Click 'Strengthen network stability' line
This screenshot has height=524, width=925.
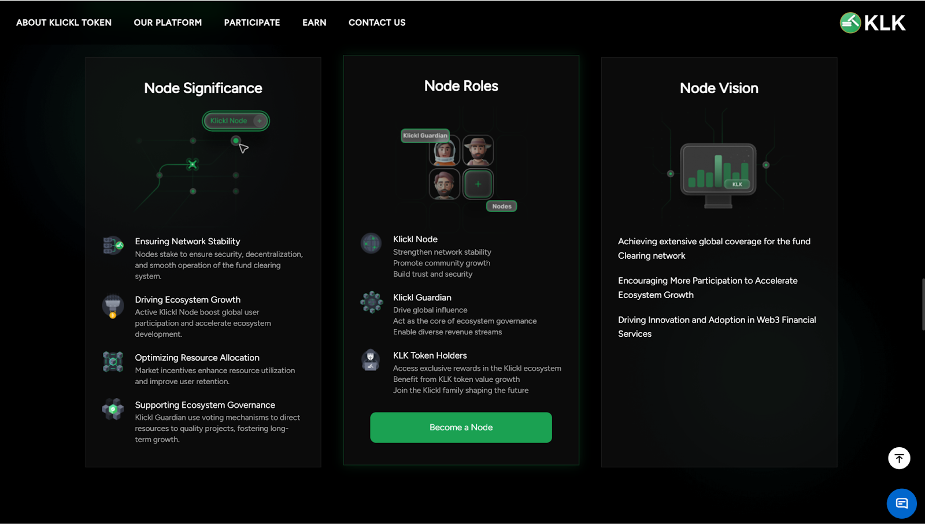pyautogui.click(x=442, y=252)
